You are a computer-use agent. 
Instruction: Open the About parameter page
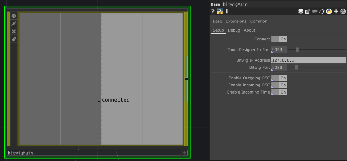click(249, 30)
